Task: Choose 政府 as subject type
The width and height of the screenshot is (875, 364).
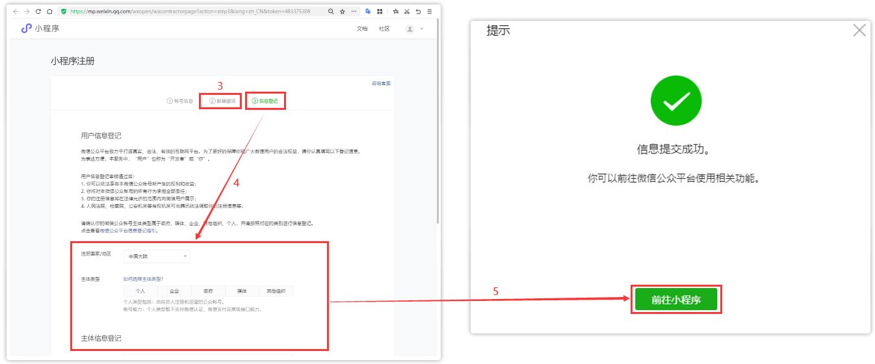Action: 208,291
